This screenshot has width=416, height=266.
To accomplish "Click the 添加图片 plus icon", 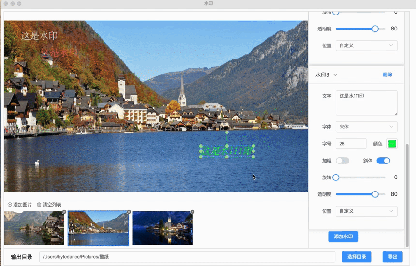I will coord(10,205).
